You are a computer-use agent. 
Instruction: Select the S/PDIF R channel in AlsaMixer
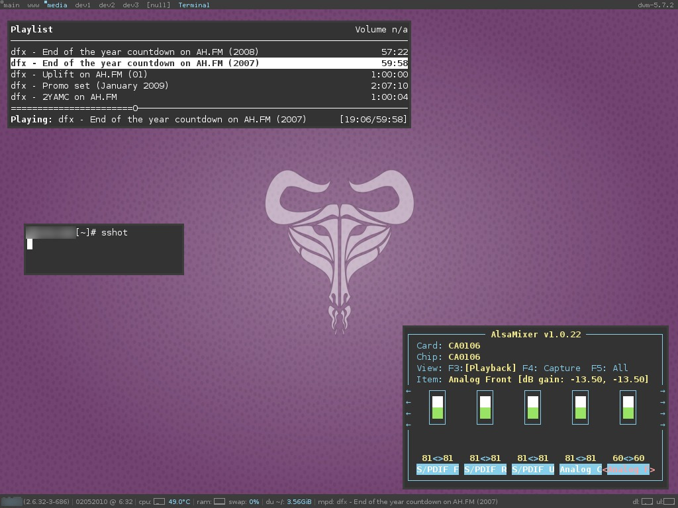point(484,470)
